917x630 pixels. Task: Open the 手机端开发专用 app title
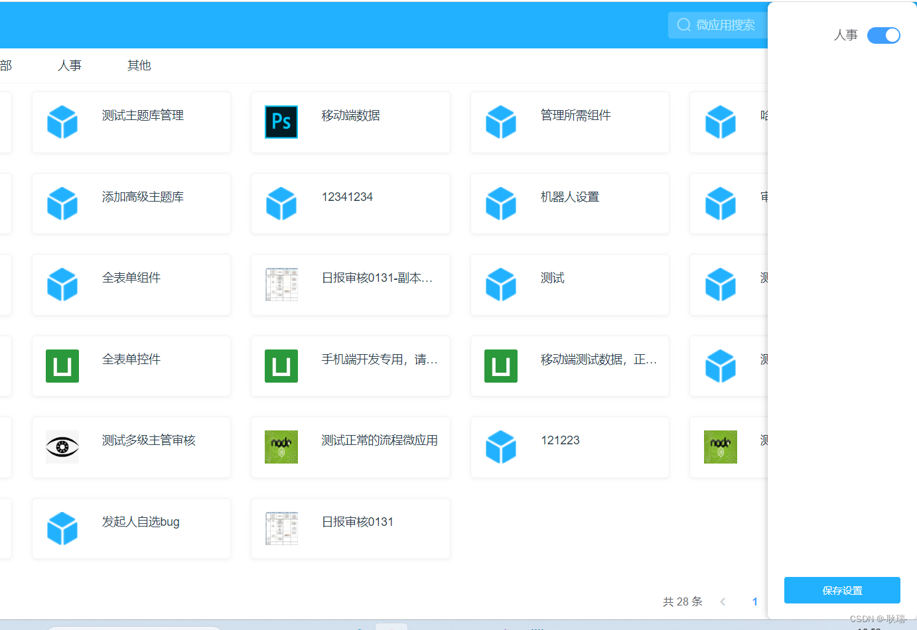(380, 359)
